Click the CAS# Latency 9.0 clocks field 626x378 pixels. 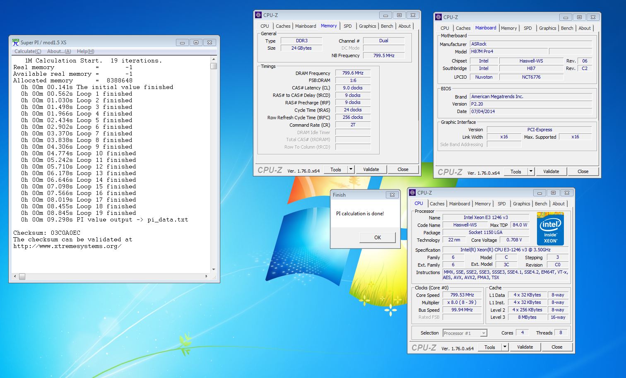click(x=353, y=88)
